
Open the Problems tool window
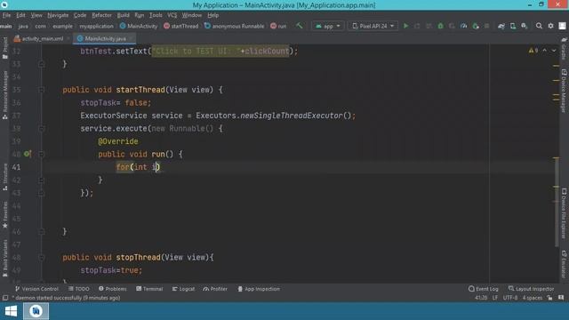click(x=113, y=289)
